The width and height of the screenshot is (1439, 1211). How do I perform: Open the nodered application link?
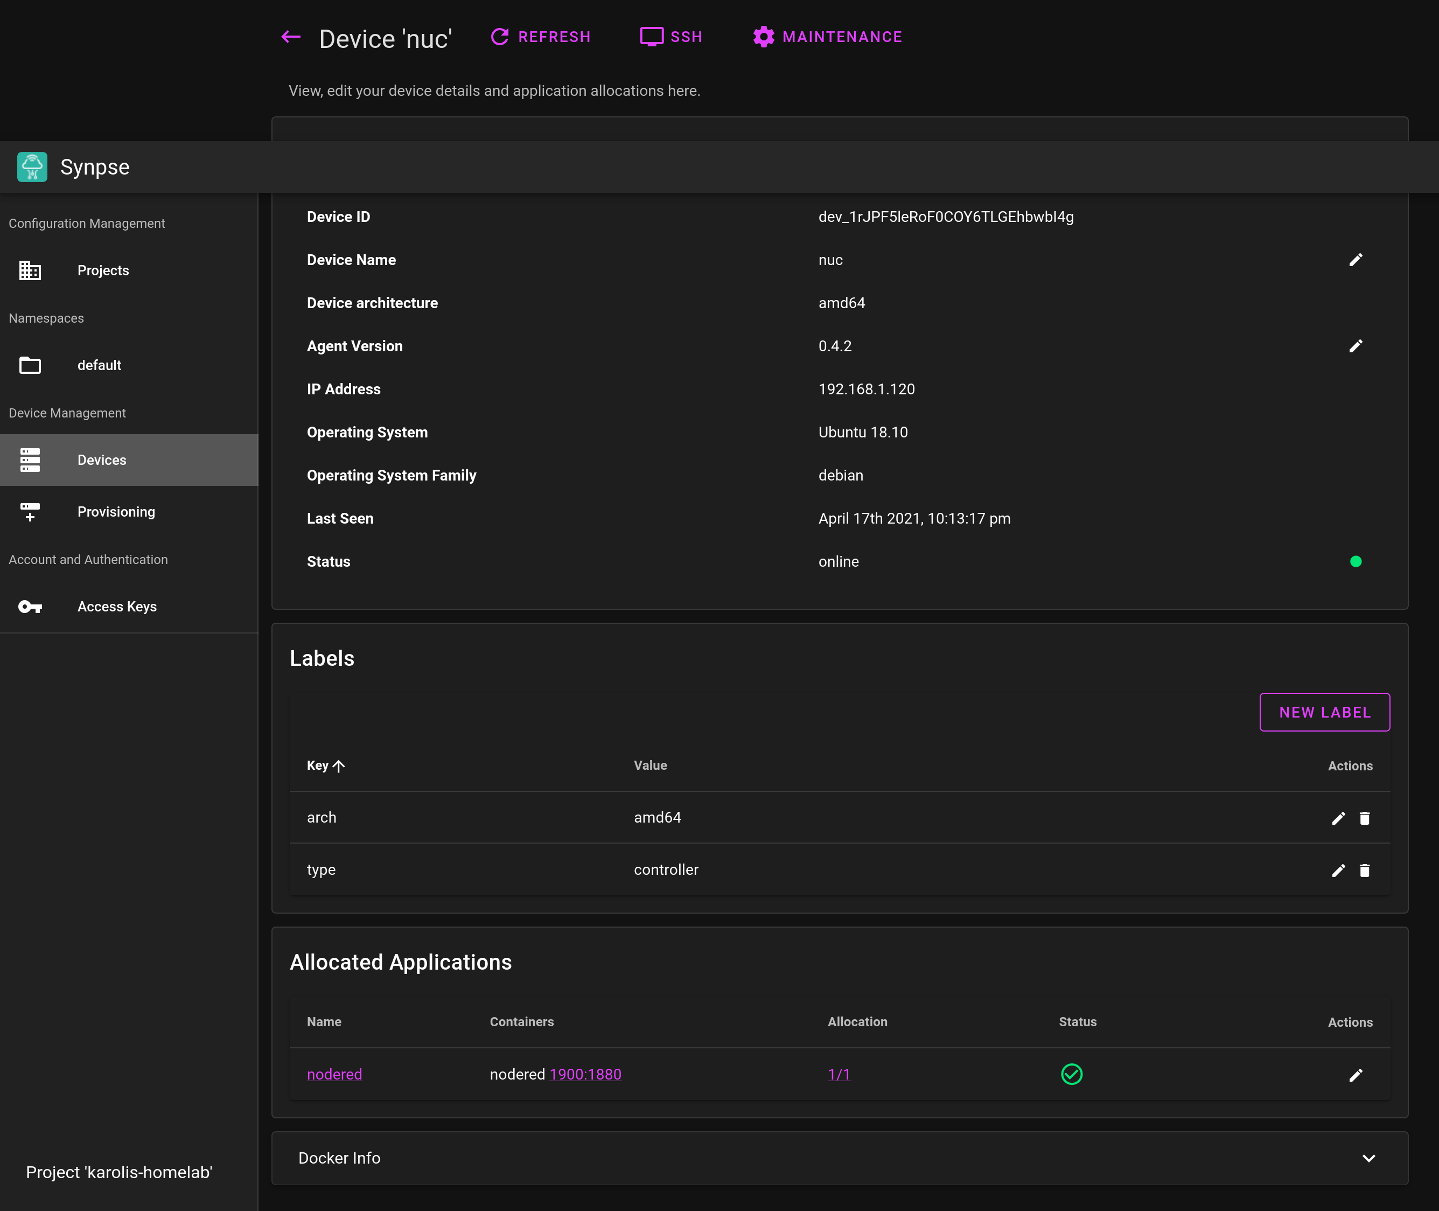(334, 1074)
